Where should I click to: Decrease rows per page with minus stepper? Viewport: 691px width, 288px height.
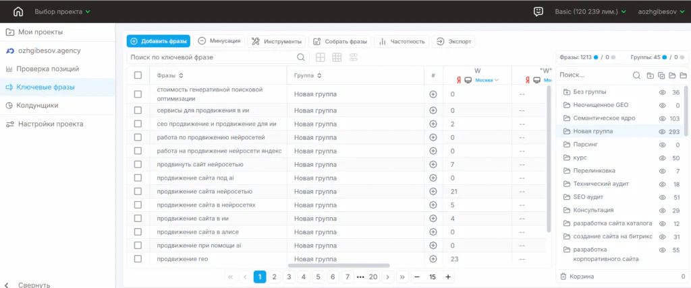[417, 277]
